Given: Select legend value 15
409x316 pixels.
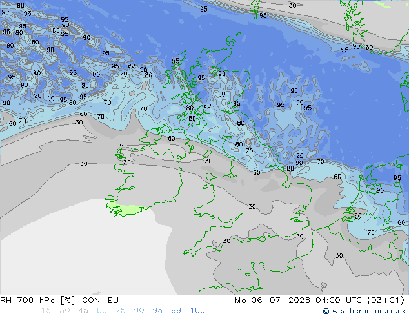Looking at the screenshot, I should 46,311.
